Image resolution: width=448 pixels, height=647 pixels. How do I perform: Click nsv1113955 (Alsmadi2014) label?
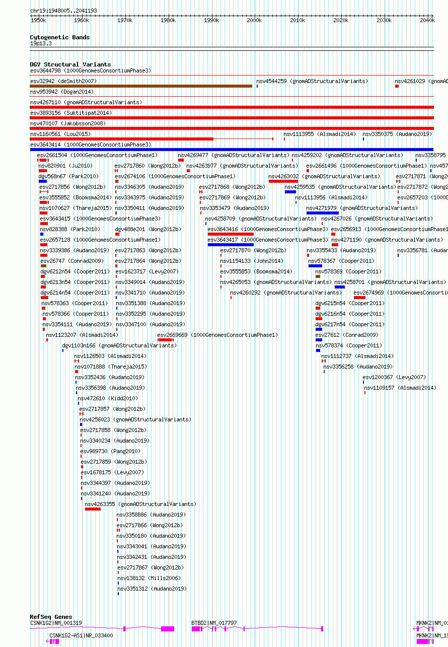[320, 134]
